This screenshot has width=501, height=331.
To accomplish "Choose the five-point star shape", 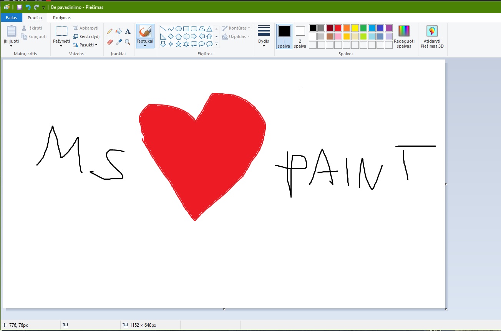I will pos(178,44).
